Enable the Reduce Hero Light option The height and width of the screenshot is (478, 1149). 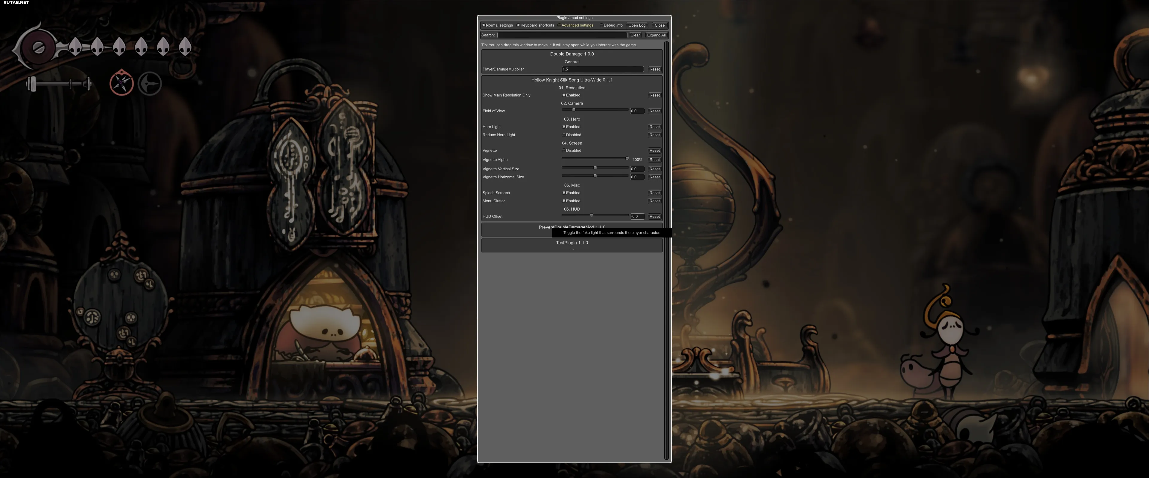point(564,134)
